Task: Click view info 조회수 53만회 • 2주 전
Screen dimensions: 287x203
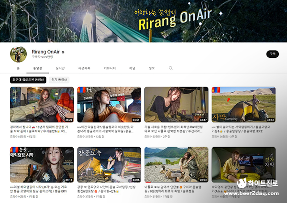Action: click(157, 137)
